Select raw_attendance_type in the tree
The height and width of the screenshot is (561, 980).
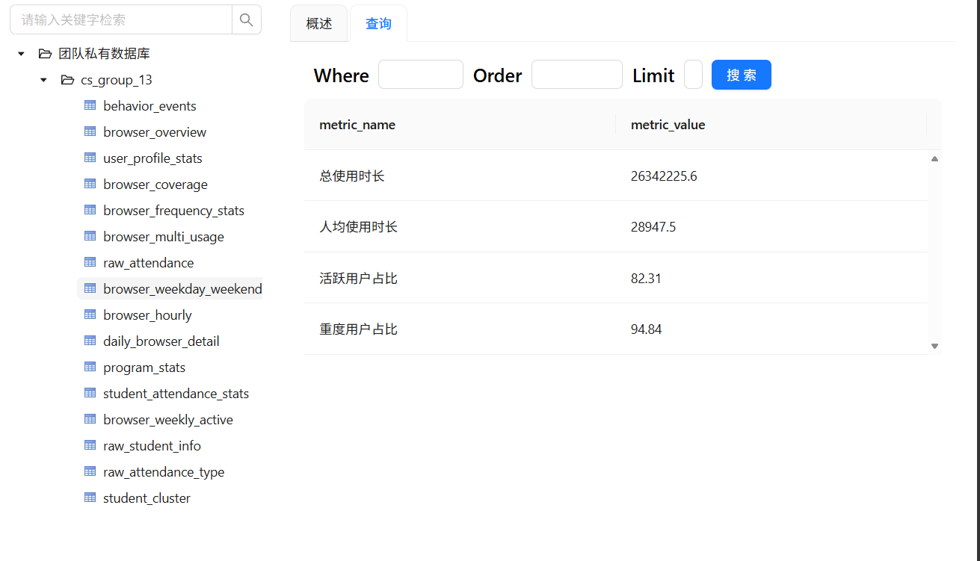pyautogui.click(x=164, y=472)
